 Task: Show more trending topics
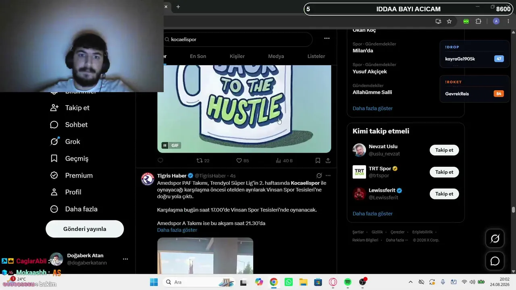pos(372,108)
